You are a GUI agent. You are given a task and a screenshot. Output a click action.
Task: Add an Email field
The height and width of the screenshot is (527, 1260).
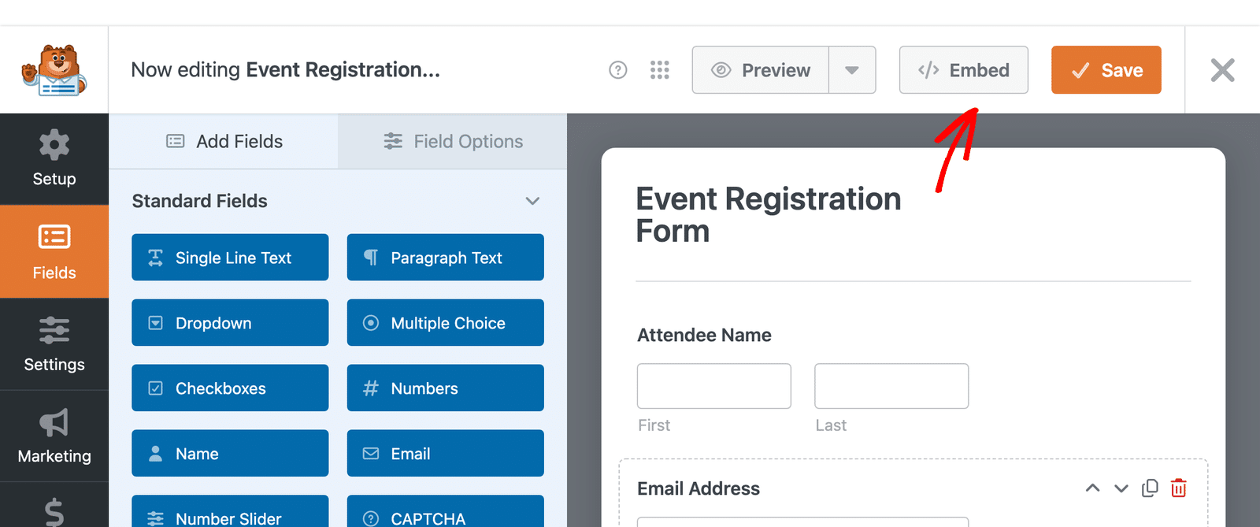[x=446, y=454]
